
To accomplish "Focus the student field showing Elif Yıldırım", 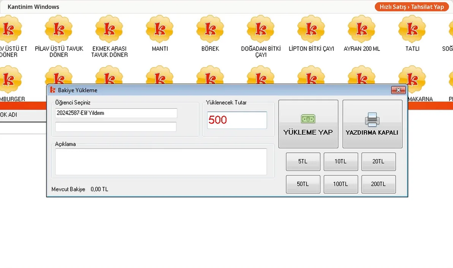I will pos(116,113).
